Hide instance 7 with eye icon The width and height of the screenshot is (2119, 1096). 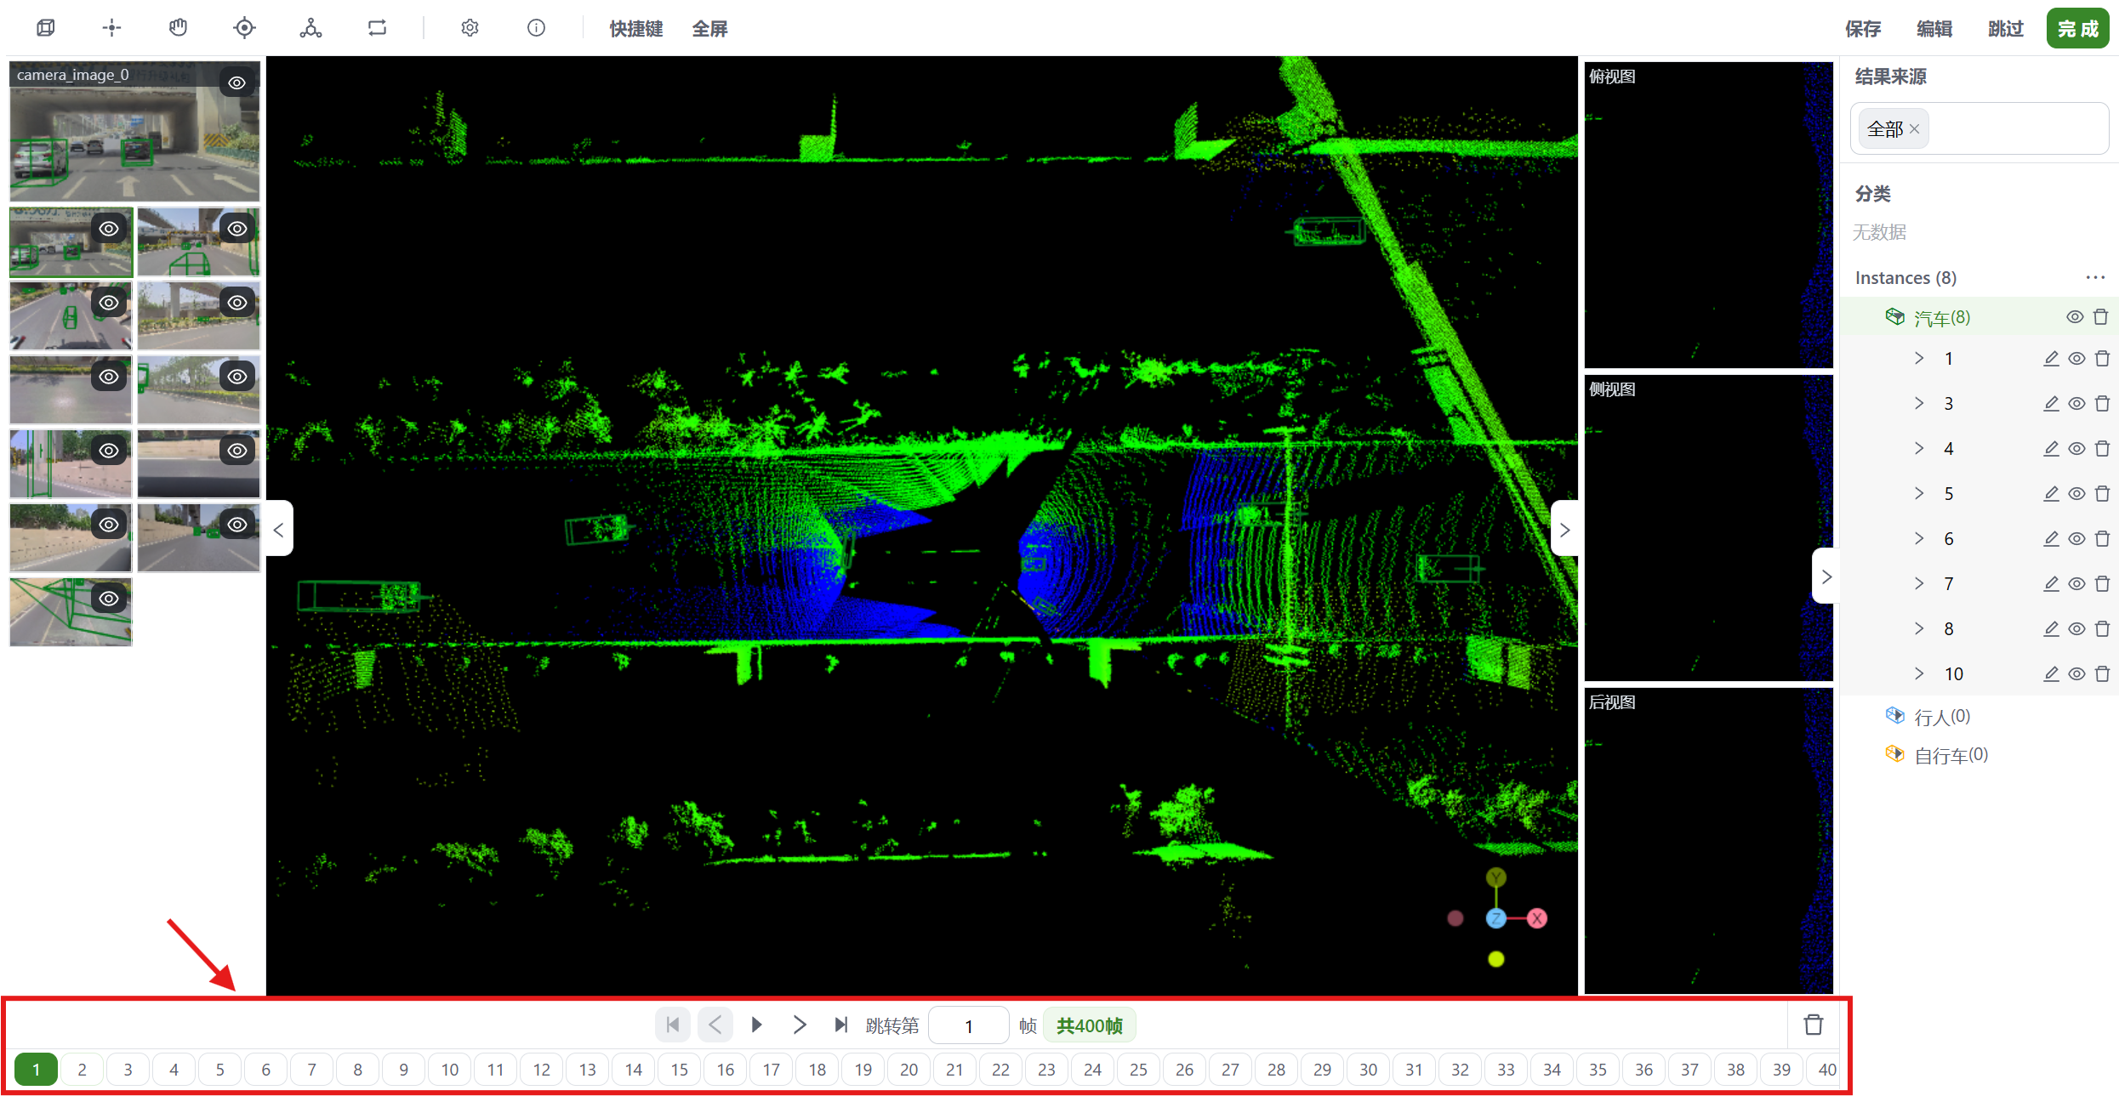pos(2076,584)
